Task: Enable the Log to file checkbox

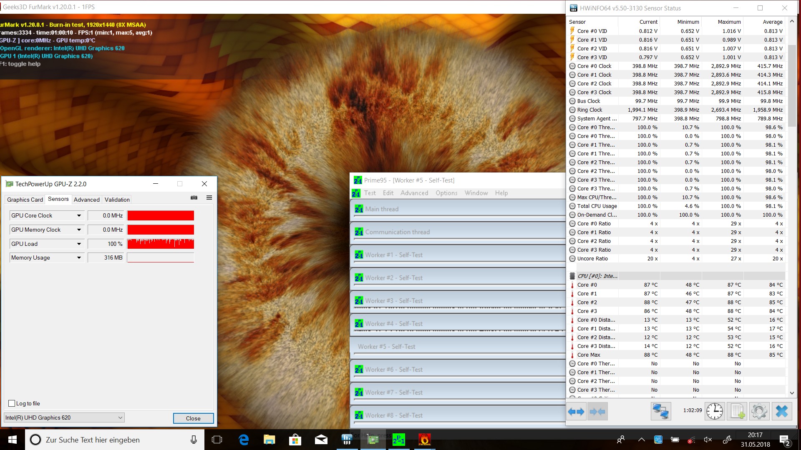Action: click(12, 403)
